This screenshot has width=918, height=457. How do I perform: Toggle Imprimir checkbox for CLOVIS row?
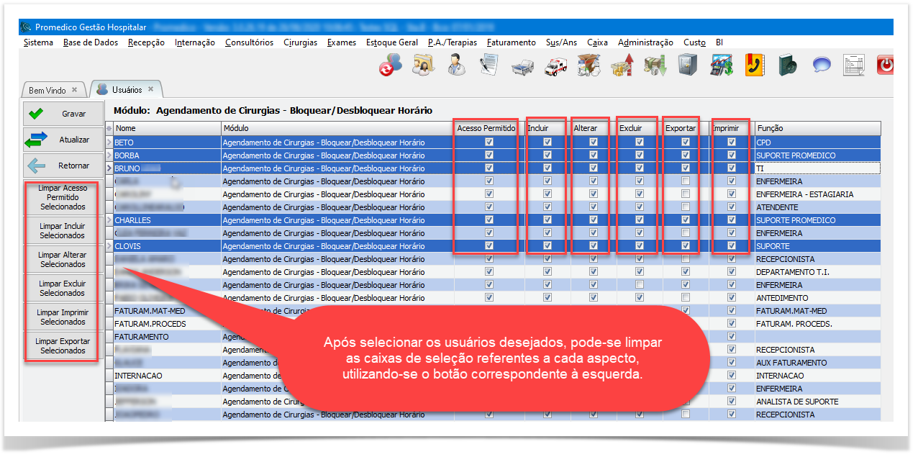point(732,246)
